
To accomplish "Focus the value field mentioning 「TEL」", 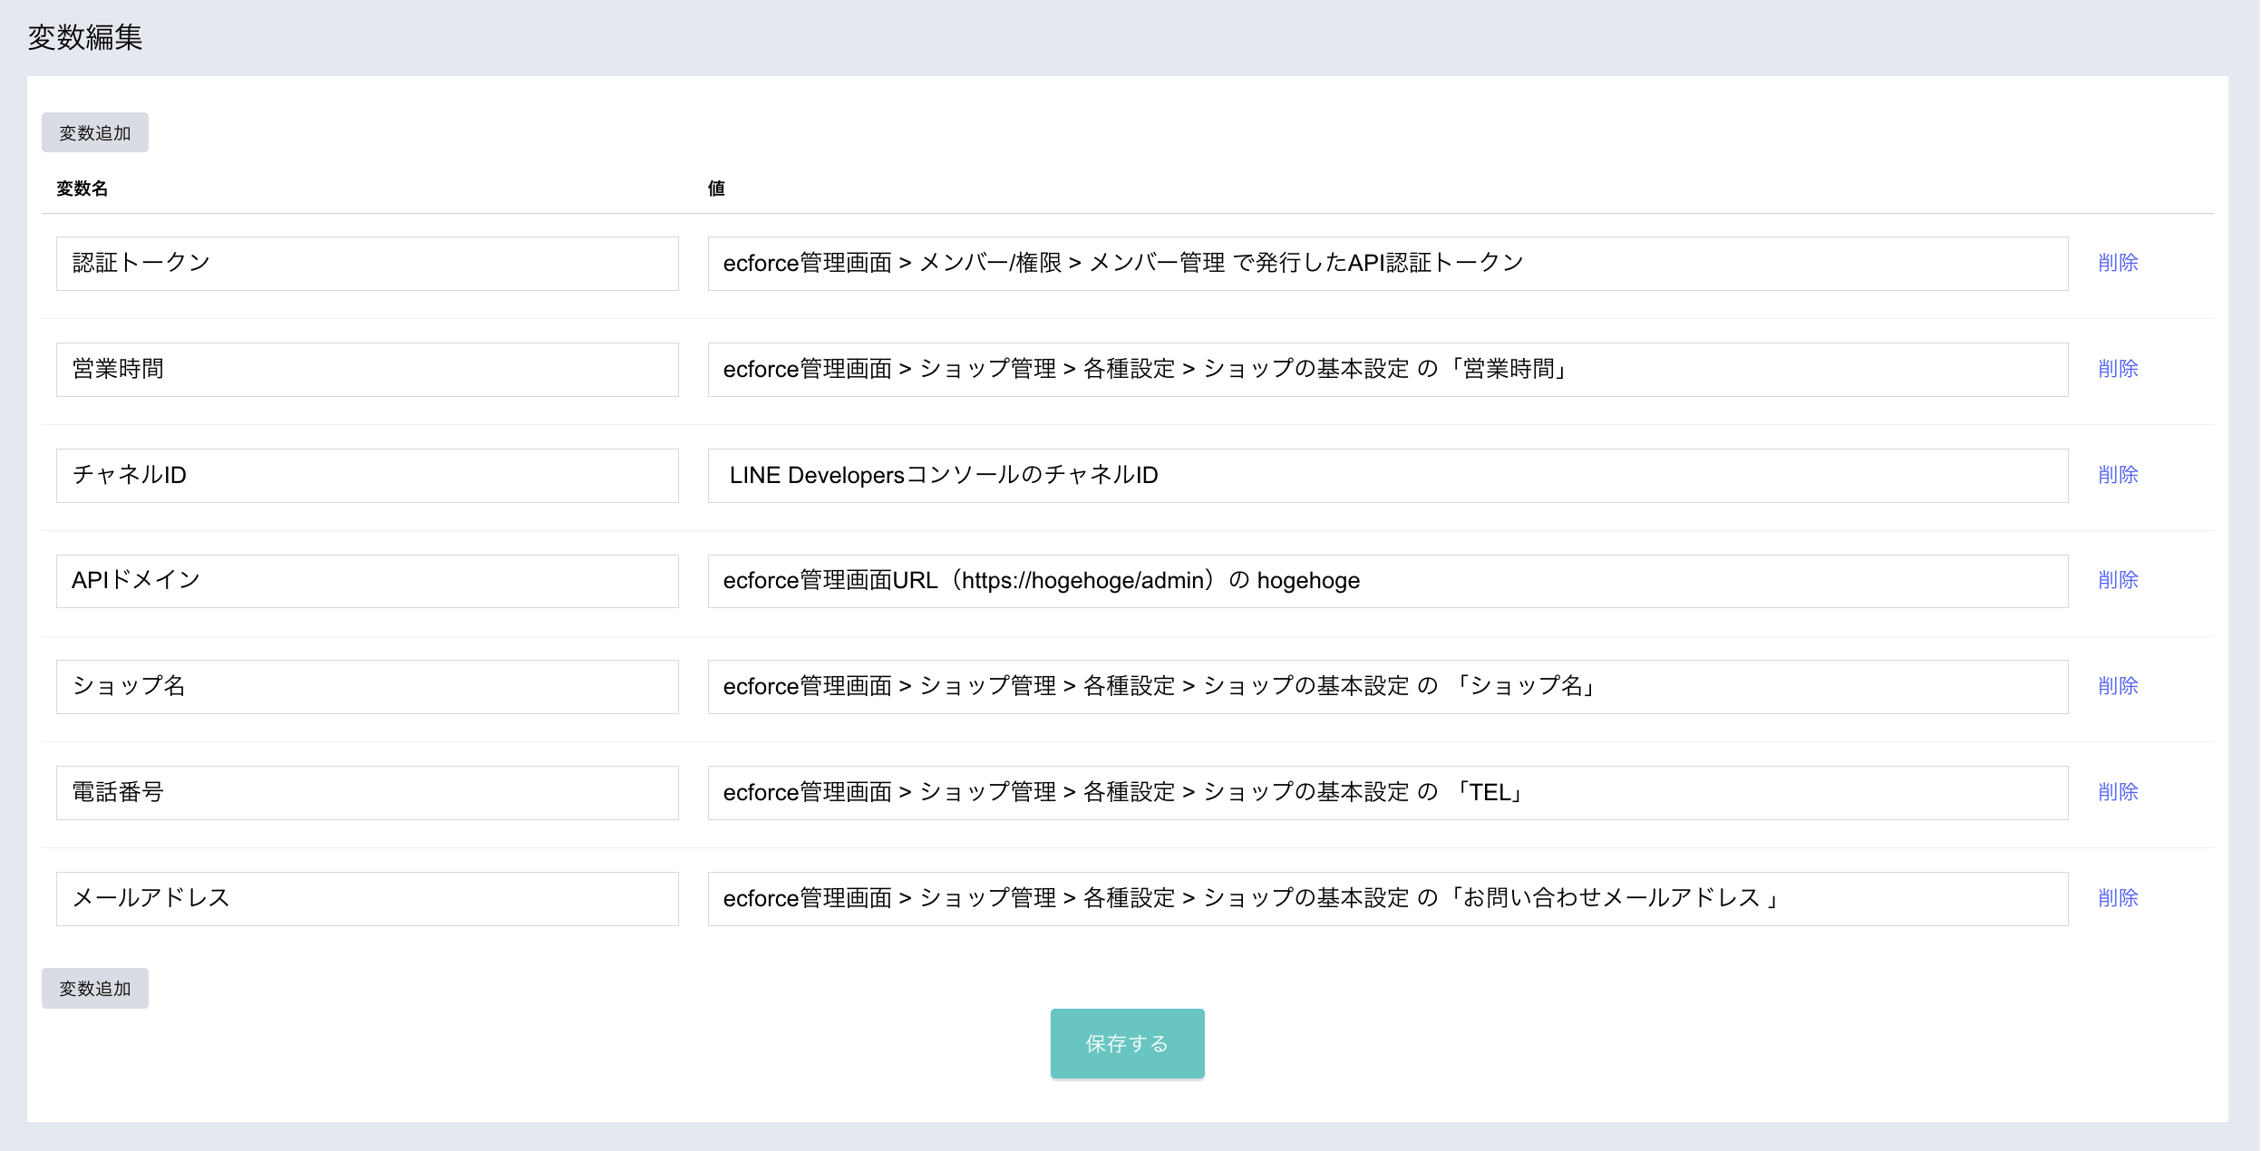I will 1388,793.
